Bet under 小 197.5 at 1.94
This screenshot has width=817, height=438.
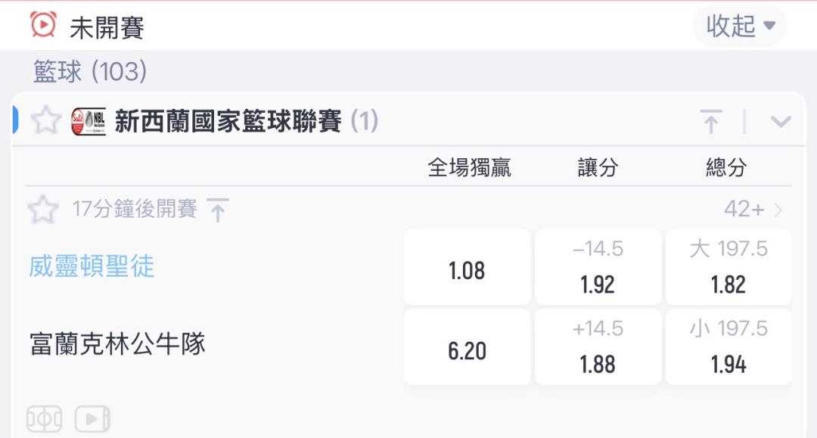[728, 347]
